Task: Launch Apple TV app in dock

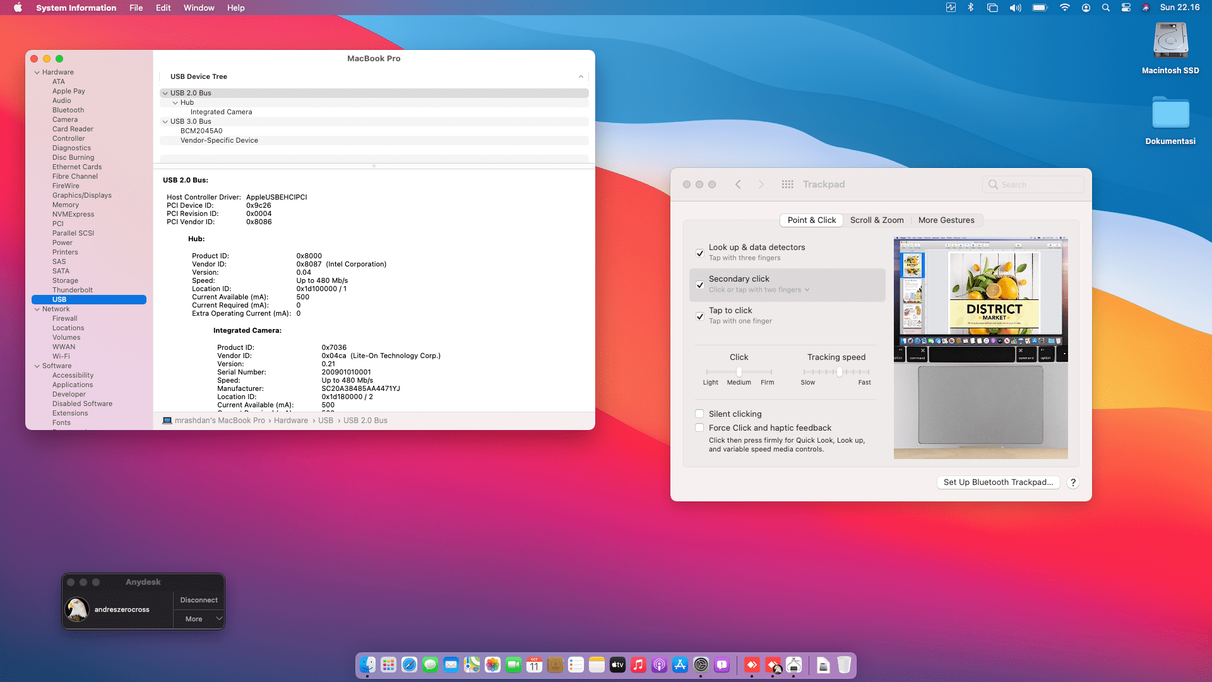Action: coord(617,664)
